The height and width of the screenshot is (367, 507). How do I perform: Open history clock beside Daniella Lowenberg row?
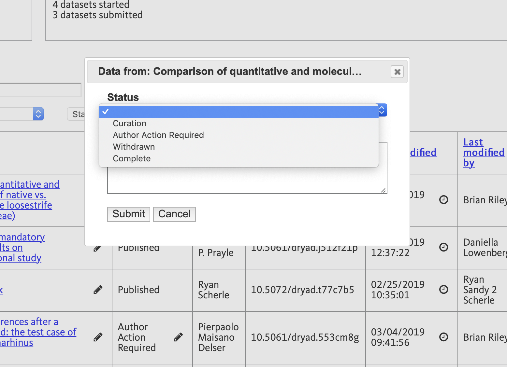444,247
